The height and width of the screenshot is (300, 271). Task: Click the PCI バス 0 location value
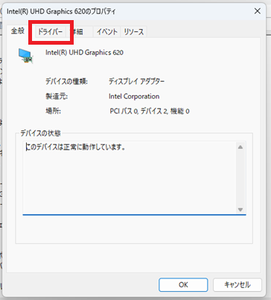[x=150, y=111]
